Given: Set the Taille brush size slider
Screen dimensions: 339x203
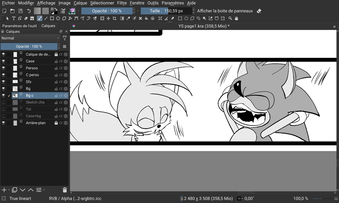Looking at the screenshot, I should (166, 11).
